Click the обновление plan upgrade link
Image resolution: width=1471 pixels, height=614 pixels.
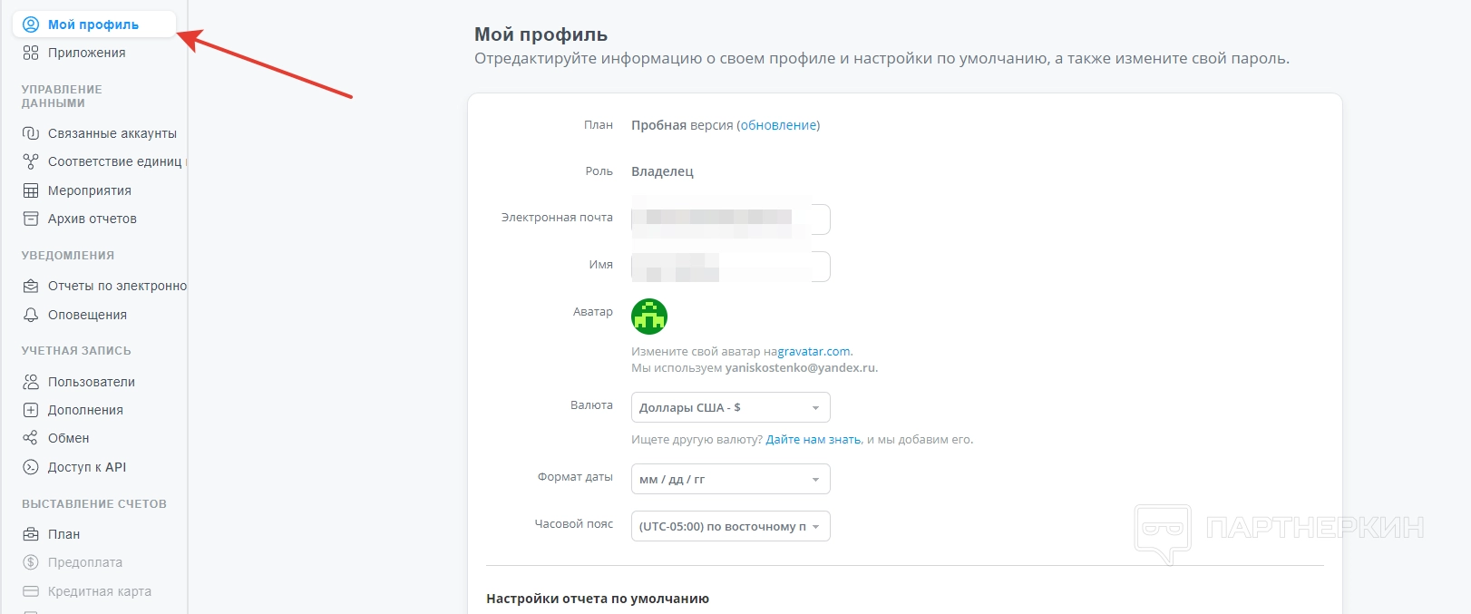(x=778, y=125)
